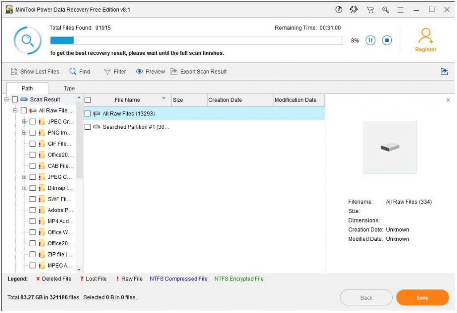This screenshot has width=457, height=313.
Task: Check the All Raw File... tree checkbox
Action: point(24,110)
